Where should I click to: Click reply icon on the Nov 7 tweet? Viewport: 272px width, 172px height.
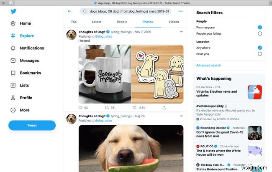tap(81, 108)
